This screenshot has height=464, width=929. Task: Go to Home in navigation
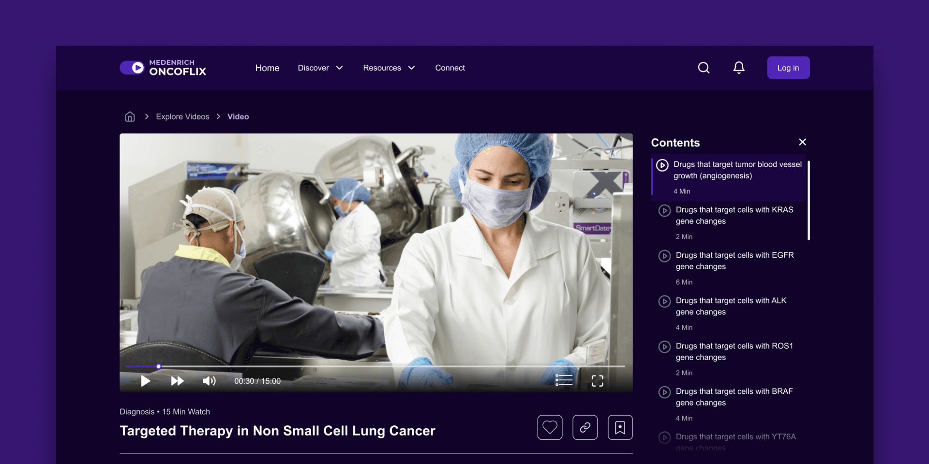pyautogui.click(x=267, y=68)
